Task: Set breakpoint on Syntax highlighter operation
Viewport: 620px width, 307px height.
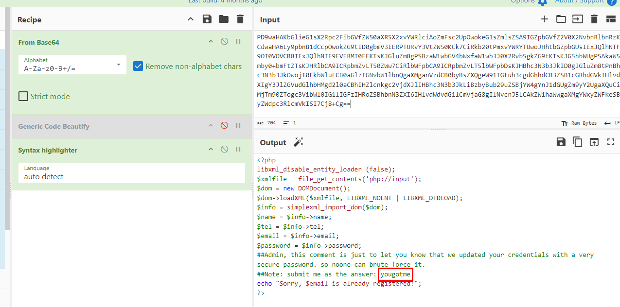Action: (x=238, y=150)
